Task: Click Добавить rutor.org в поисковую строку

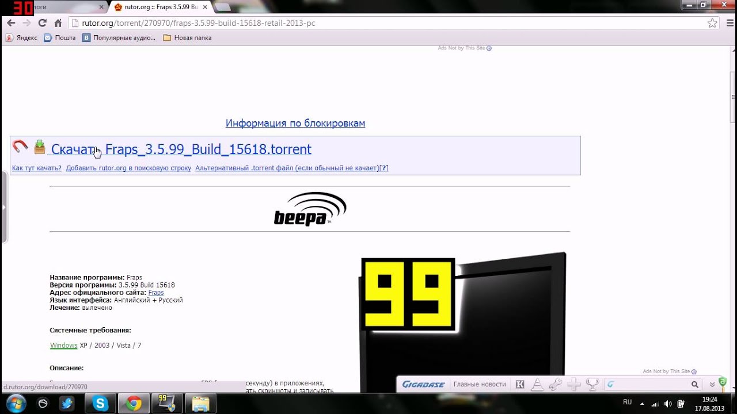Action: point(128,168)
